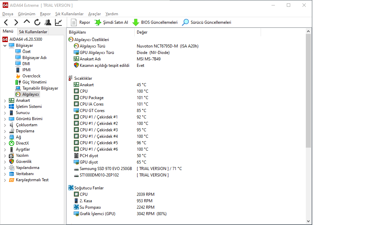The width and height of the screenshot is (391, 225).
Task: Select Taşınabilir Bilgisayar item
Action: (x=40, y=88)
